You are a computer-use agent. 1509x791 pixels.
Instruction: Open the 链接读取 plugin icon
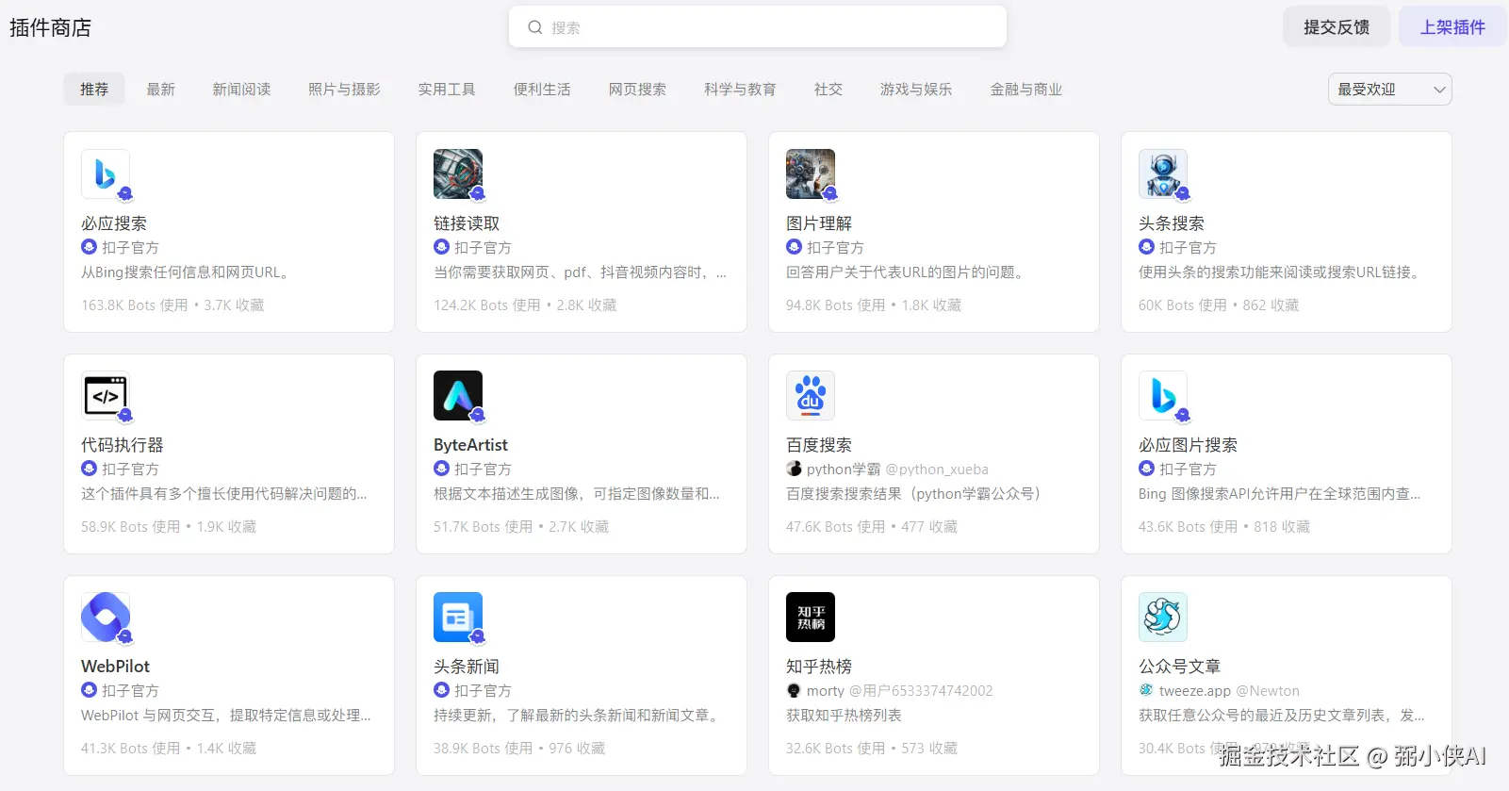coord(458,173)
